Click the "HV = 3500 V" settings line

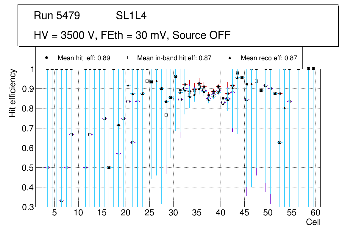pos(132,35)
